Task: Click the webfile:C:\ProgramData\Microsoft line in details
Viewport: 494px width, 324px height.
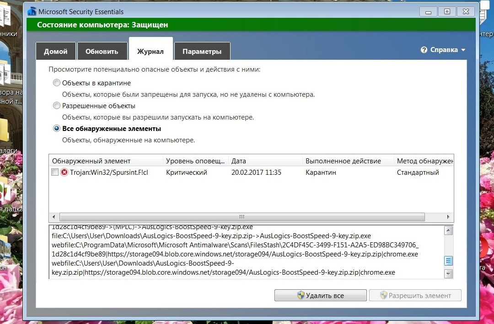Action: click(236, 245)
